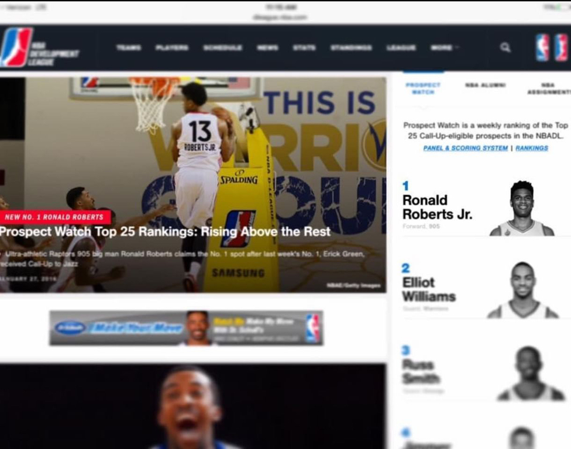The height and width of the screenshot is (449, 571).
Task: Click the Make Your Move banner ad
Action: (x=186, y=328)
